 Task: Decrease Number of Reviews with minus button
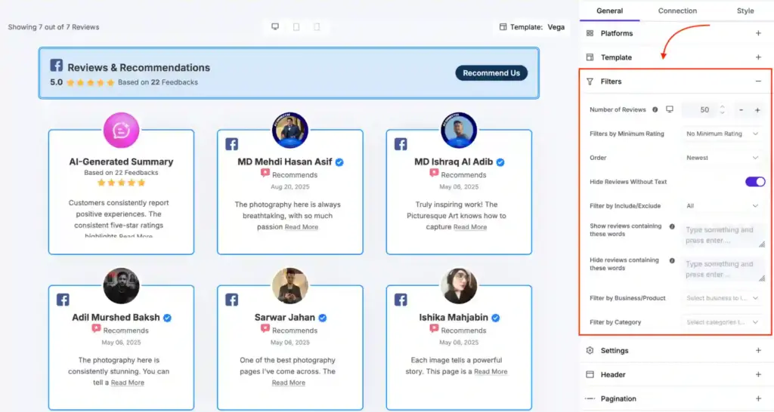point(741,110)
